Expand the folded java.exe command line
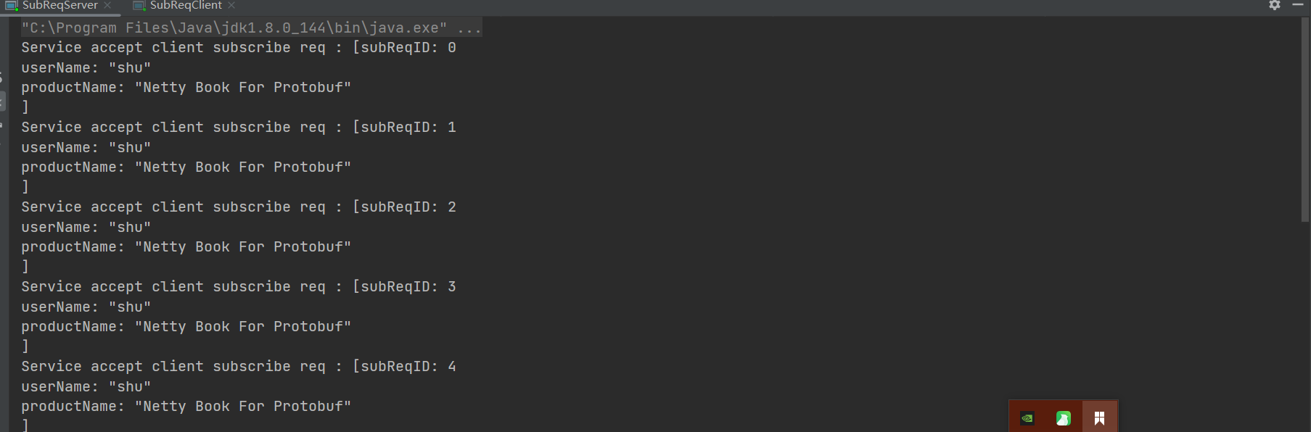1311x432 pixels. pyautogui.click(x=469, y=28)
